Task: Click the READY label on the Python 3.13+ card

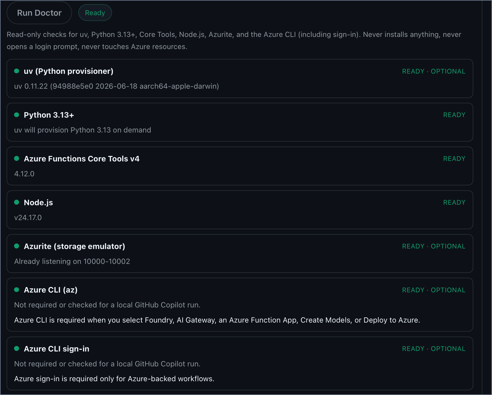Action: tap(454, 115)
